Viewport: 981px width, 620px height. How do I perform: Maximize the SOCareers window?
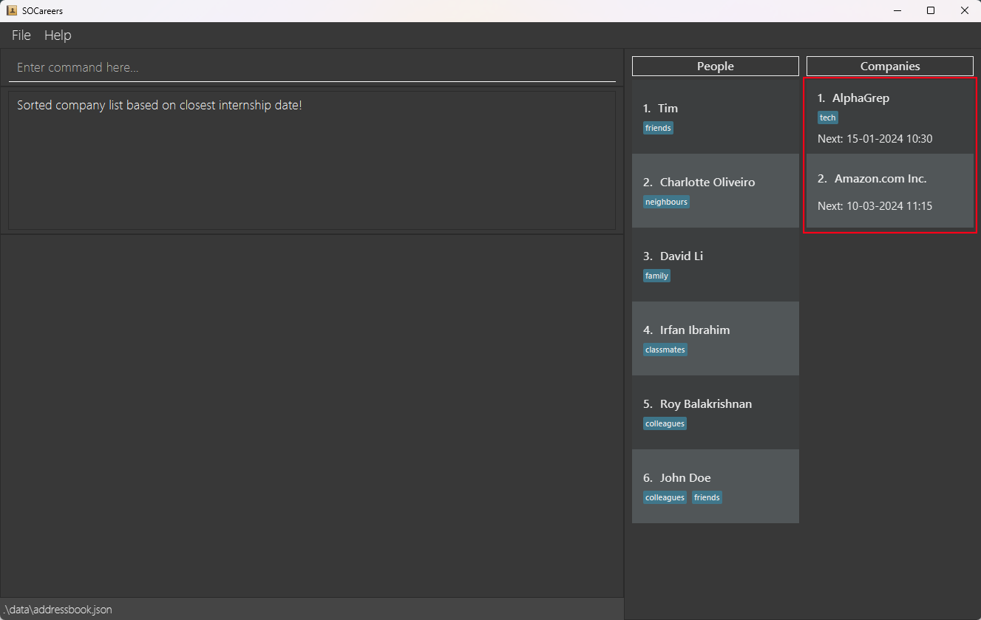point(931,10)
